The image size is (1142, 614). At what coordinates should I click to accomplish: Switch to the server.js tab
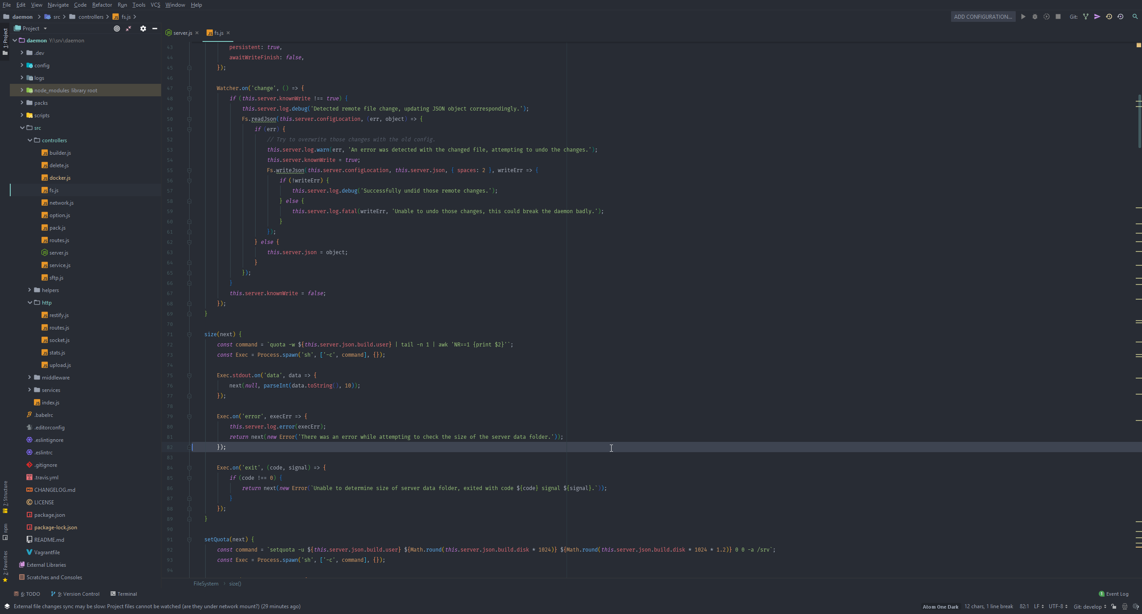(182, 33)
